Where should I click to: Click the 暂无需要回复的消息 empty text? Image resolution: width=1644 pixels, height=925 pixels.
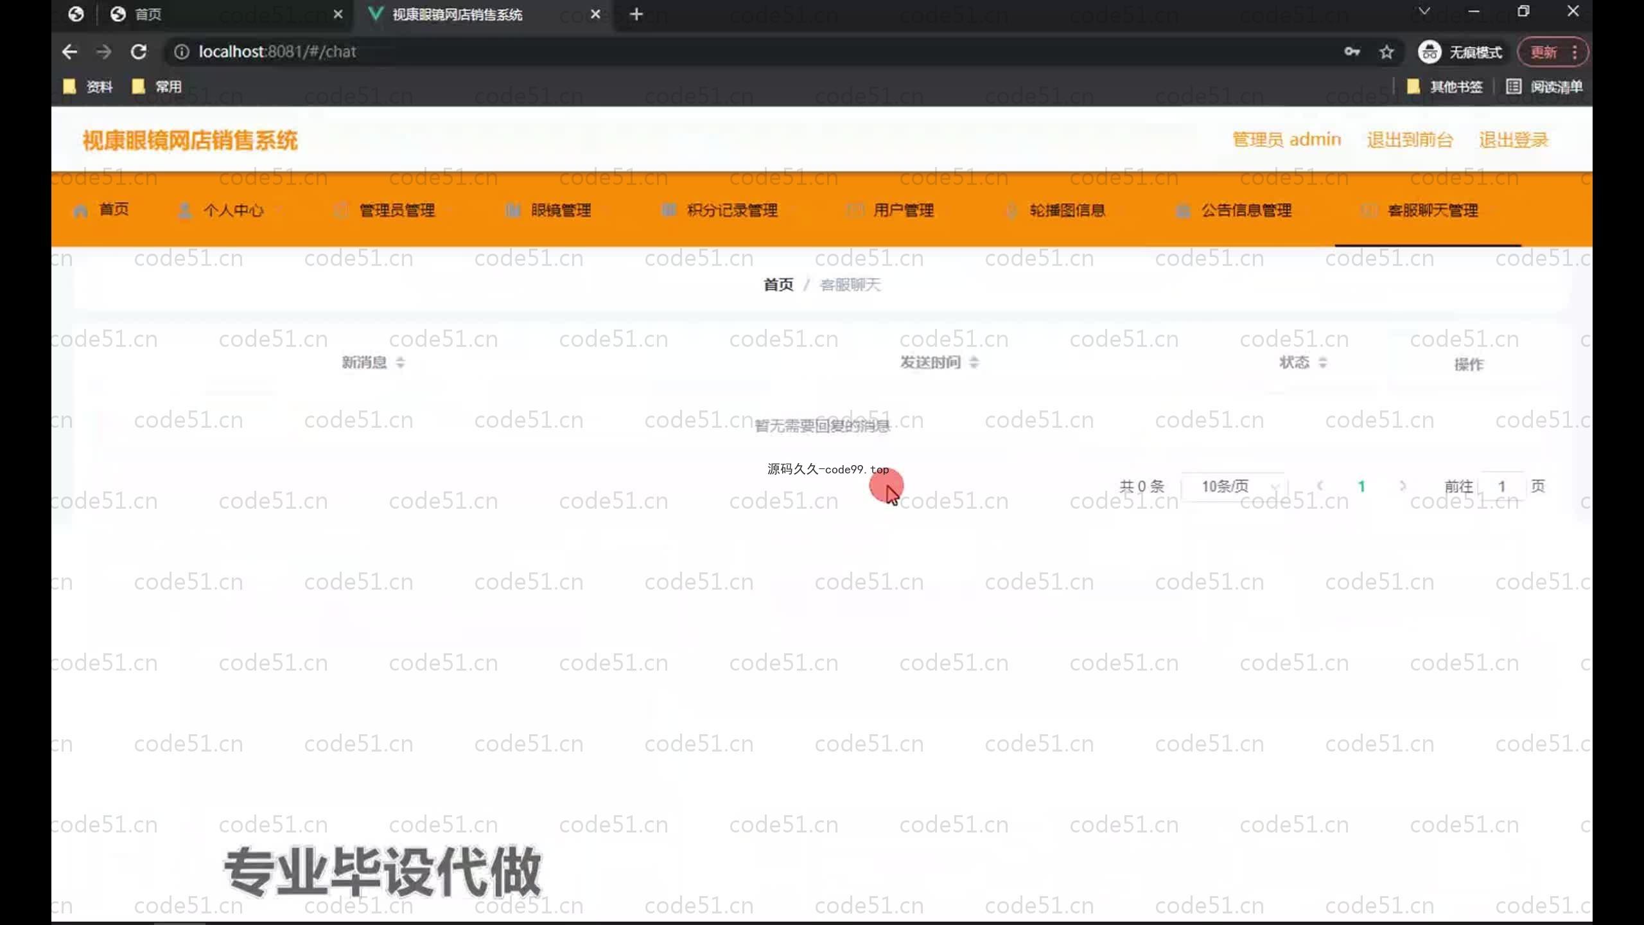[x=822, y=425]
